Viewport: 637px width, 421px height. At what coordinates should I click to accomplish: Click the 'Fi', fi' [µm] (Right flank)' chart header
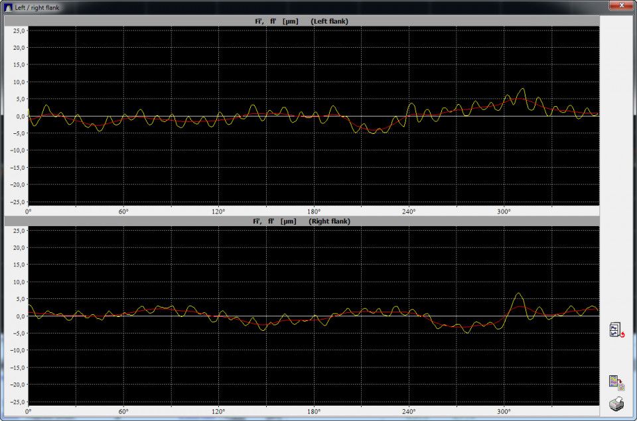301,221
